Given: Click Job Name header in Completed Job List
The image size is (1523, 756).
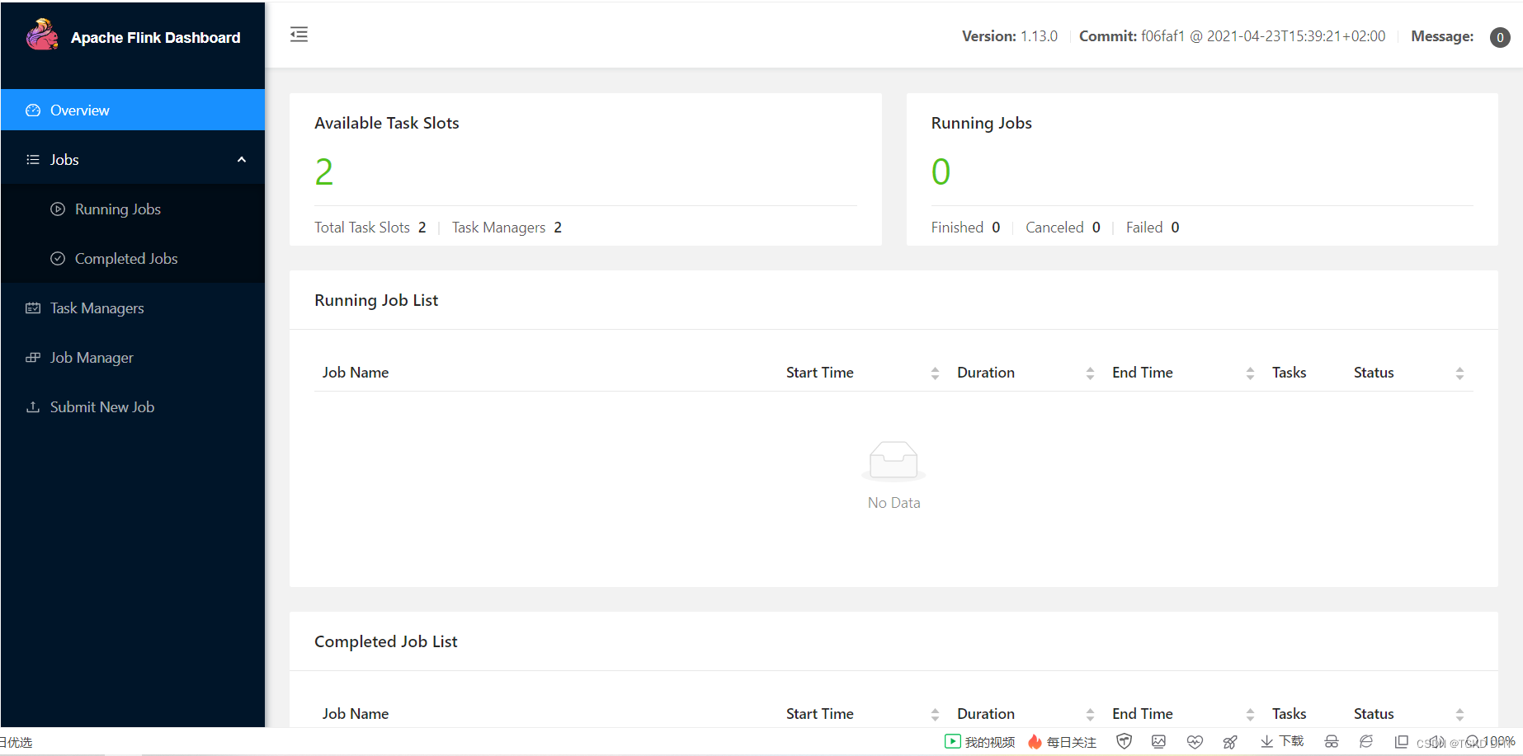Looking at the screenshot, I should (x=356, y=714).
